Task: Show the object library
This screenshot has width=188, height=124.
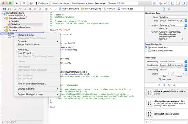Action: tap(169, 85)
